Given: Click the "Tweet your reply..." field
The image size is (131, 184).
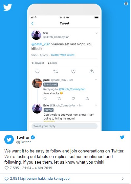Looking at the screenshot, I should pyautogui.click(x=64, y=126).
